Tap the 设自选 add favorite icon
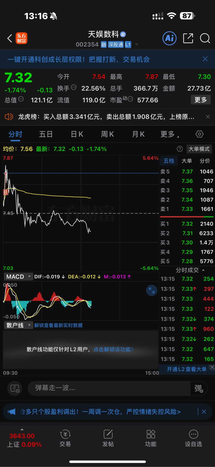 point(193,434)
